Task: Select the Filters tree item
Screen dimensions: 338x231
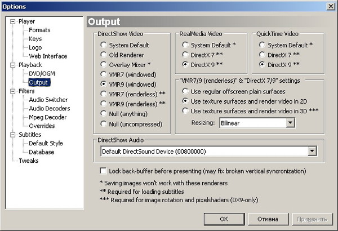Action: [x=26, y=91]
